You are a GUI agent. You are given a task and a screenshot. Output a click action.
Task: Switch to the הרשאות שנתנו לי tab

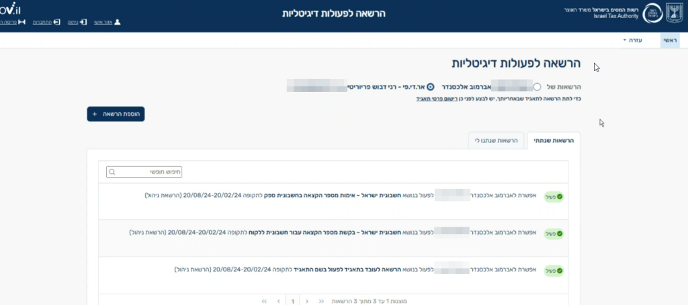(497, 141)
